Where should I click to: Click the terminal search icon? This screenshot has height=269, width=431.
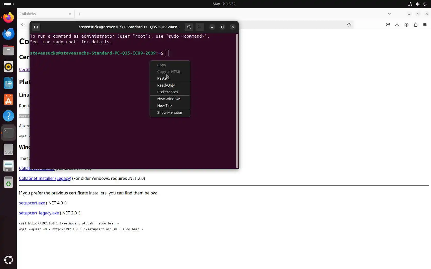click(189, 27)
